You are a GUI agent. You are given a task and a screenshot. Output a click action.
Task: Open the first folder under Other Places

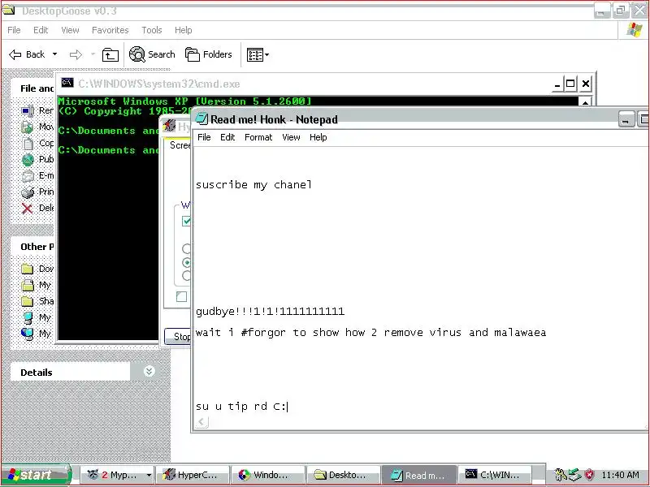pyautogui.click(x=28, y=269)
